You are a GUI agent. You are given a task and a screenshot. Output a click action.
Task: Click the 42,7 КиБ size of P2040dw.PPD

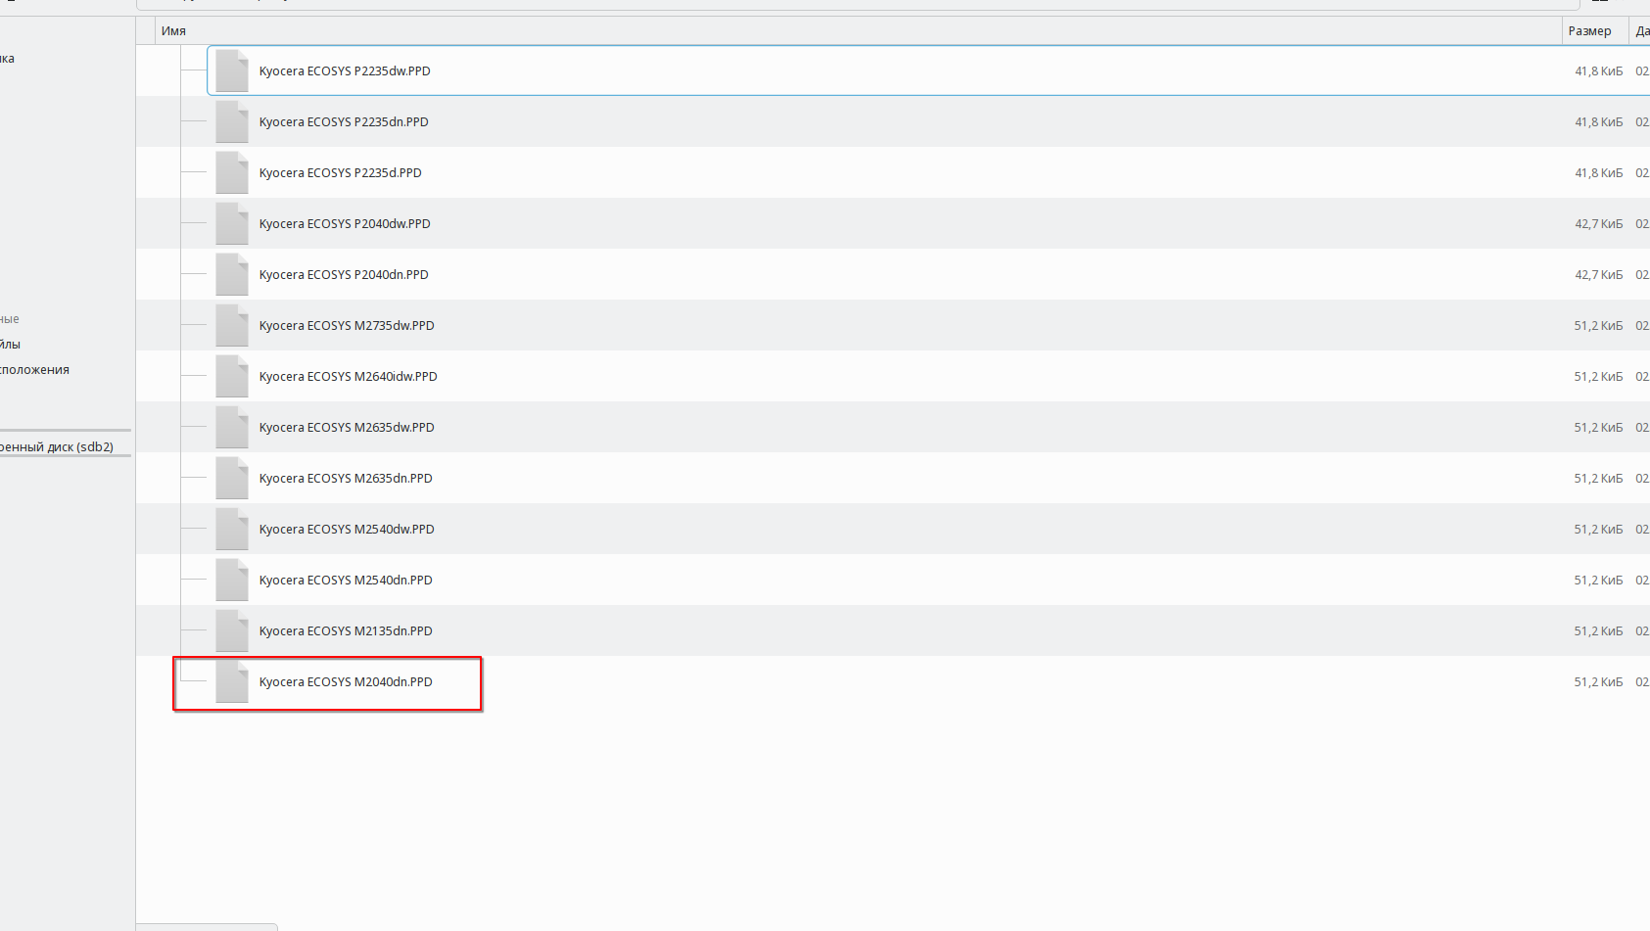pos(1597,223)
